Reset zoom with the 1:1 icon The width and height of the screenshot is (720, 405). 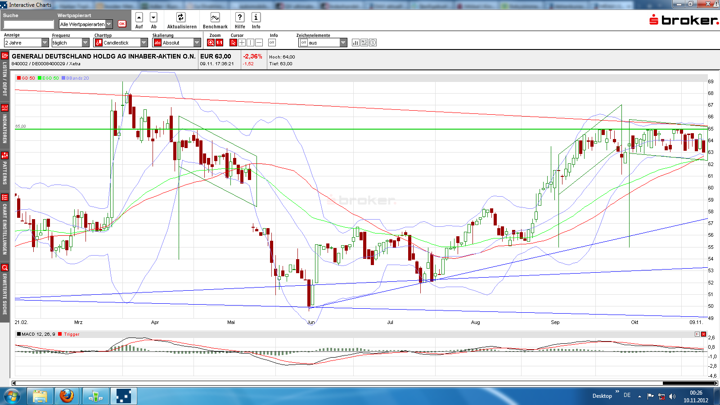tap(219, 42)
